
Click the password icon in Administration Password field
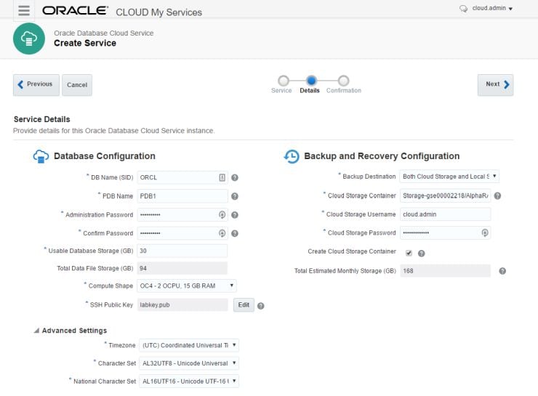[x=222, y=215]
